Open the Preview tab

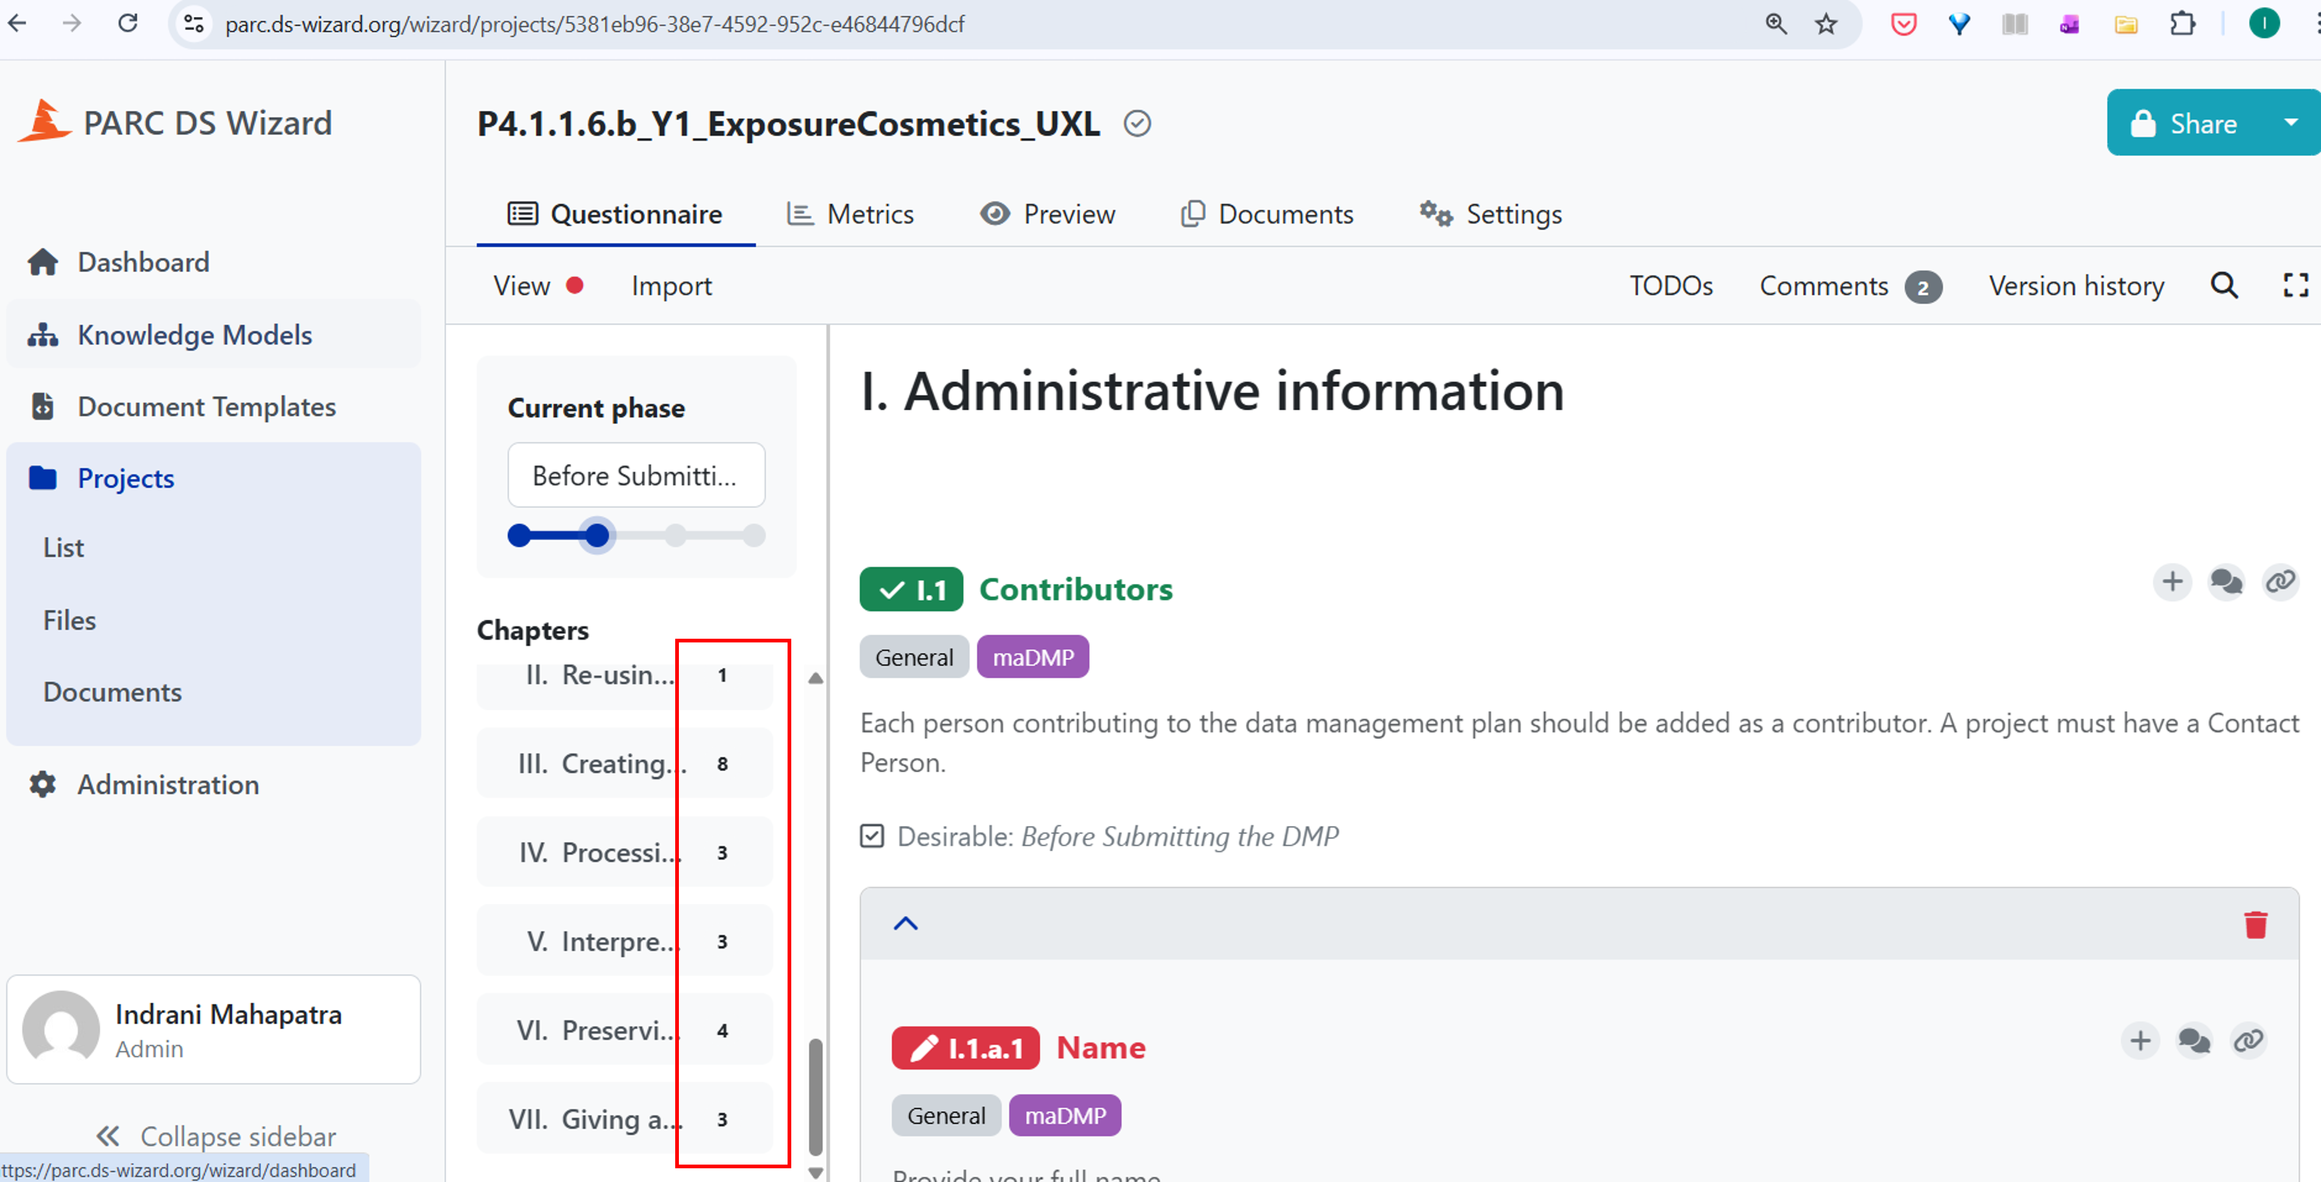[1047, 215]
